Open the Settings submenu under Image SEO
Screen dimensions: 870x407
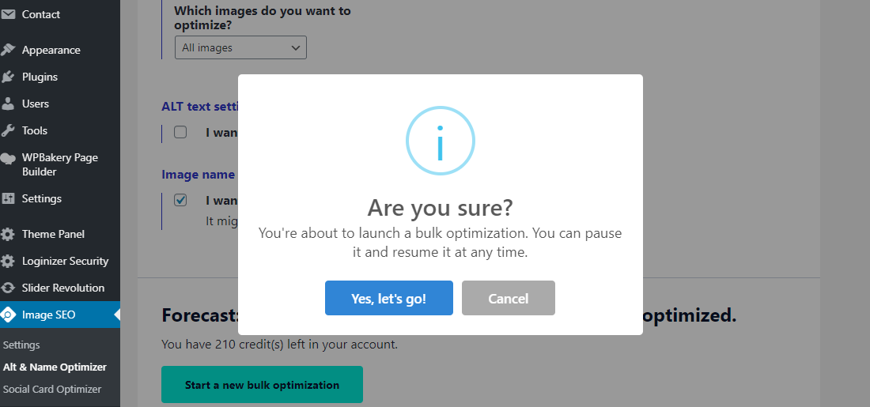point(21,345)
